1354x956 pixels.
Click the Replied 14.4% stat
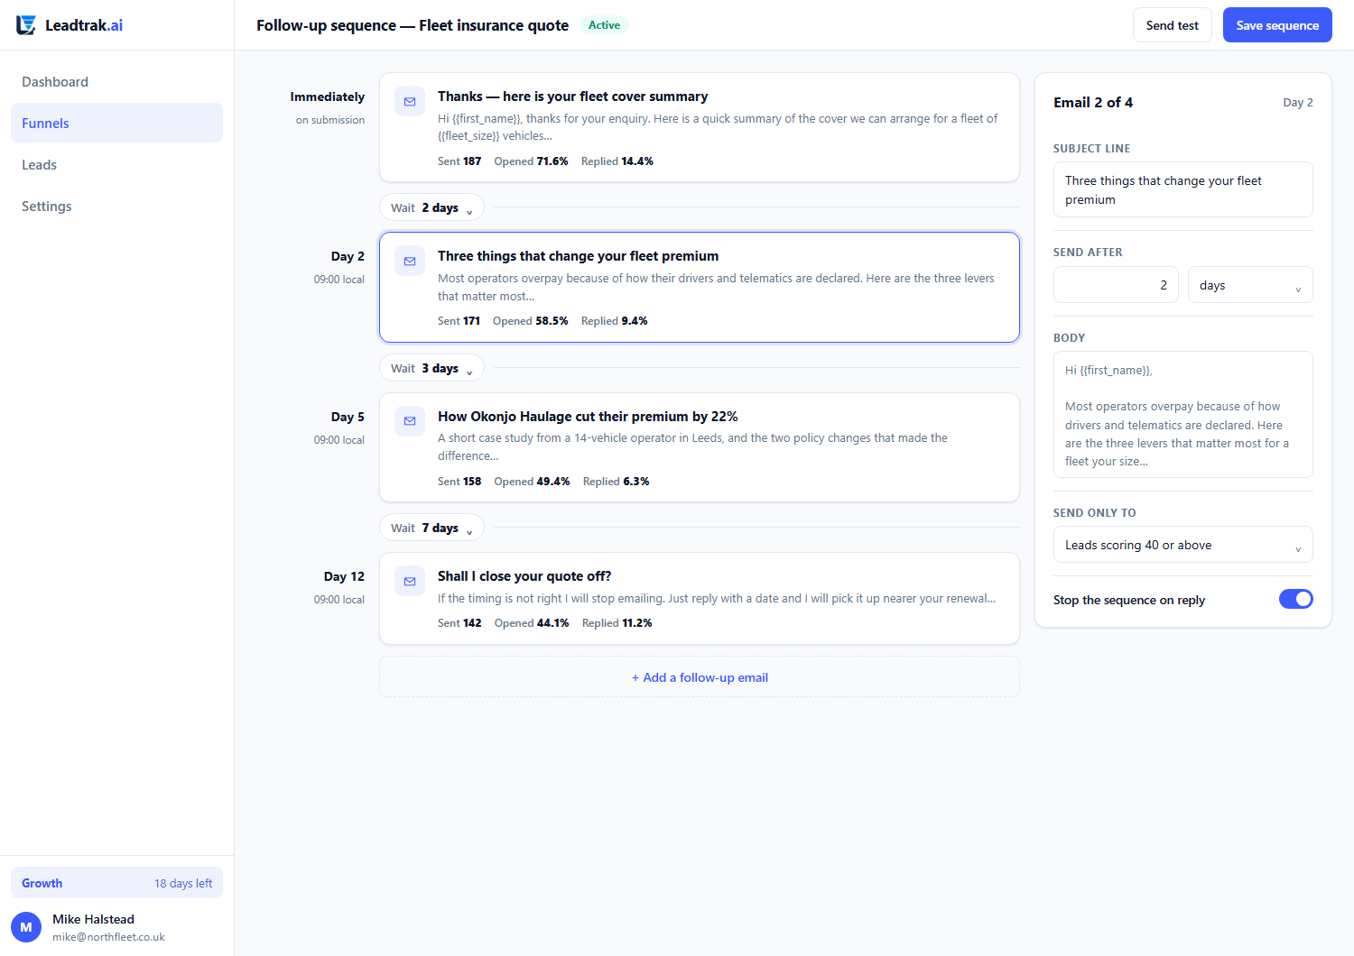(x=617, y=161)
